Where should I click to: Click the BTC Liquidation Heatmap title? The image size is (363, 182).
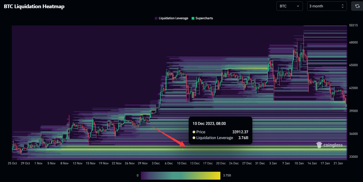coord(34,6)
